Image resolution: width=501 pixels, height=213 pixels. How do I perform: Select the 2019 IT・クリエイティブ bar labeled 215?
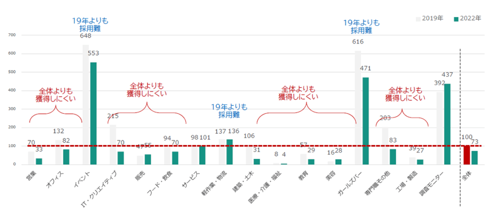pos(113,145)
